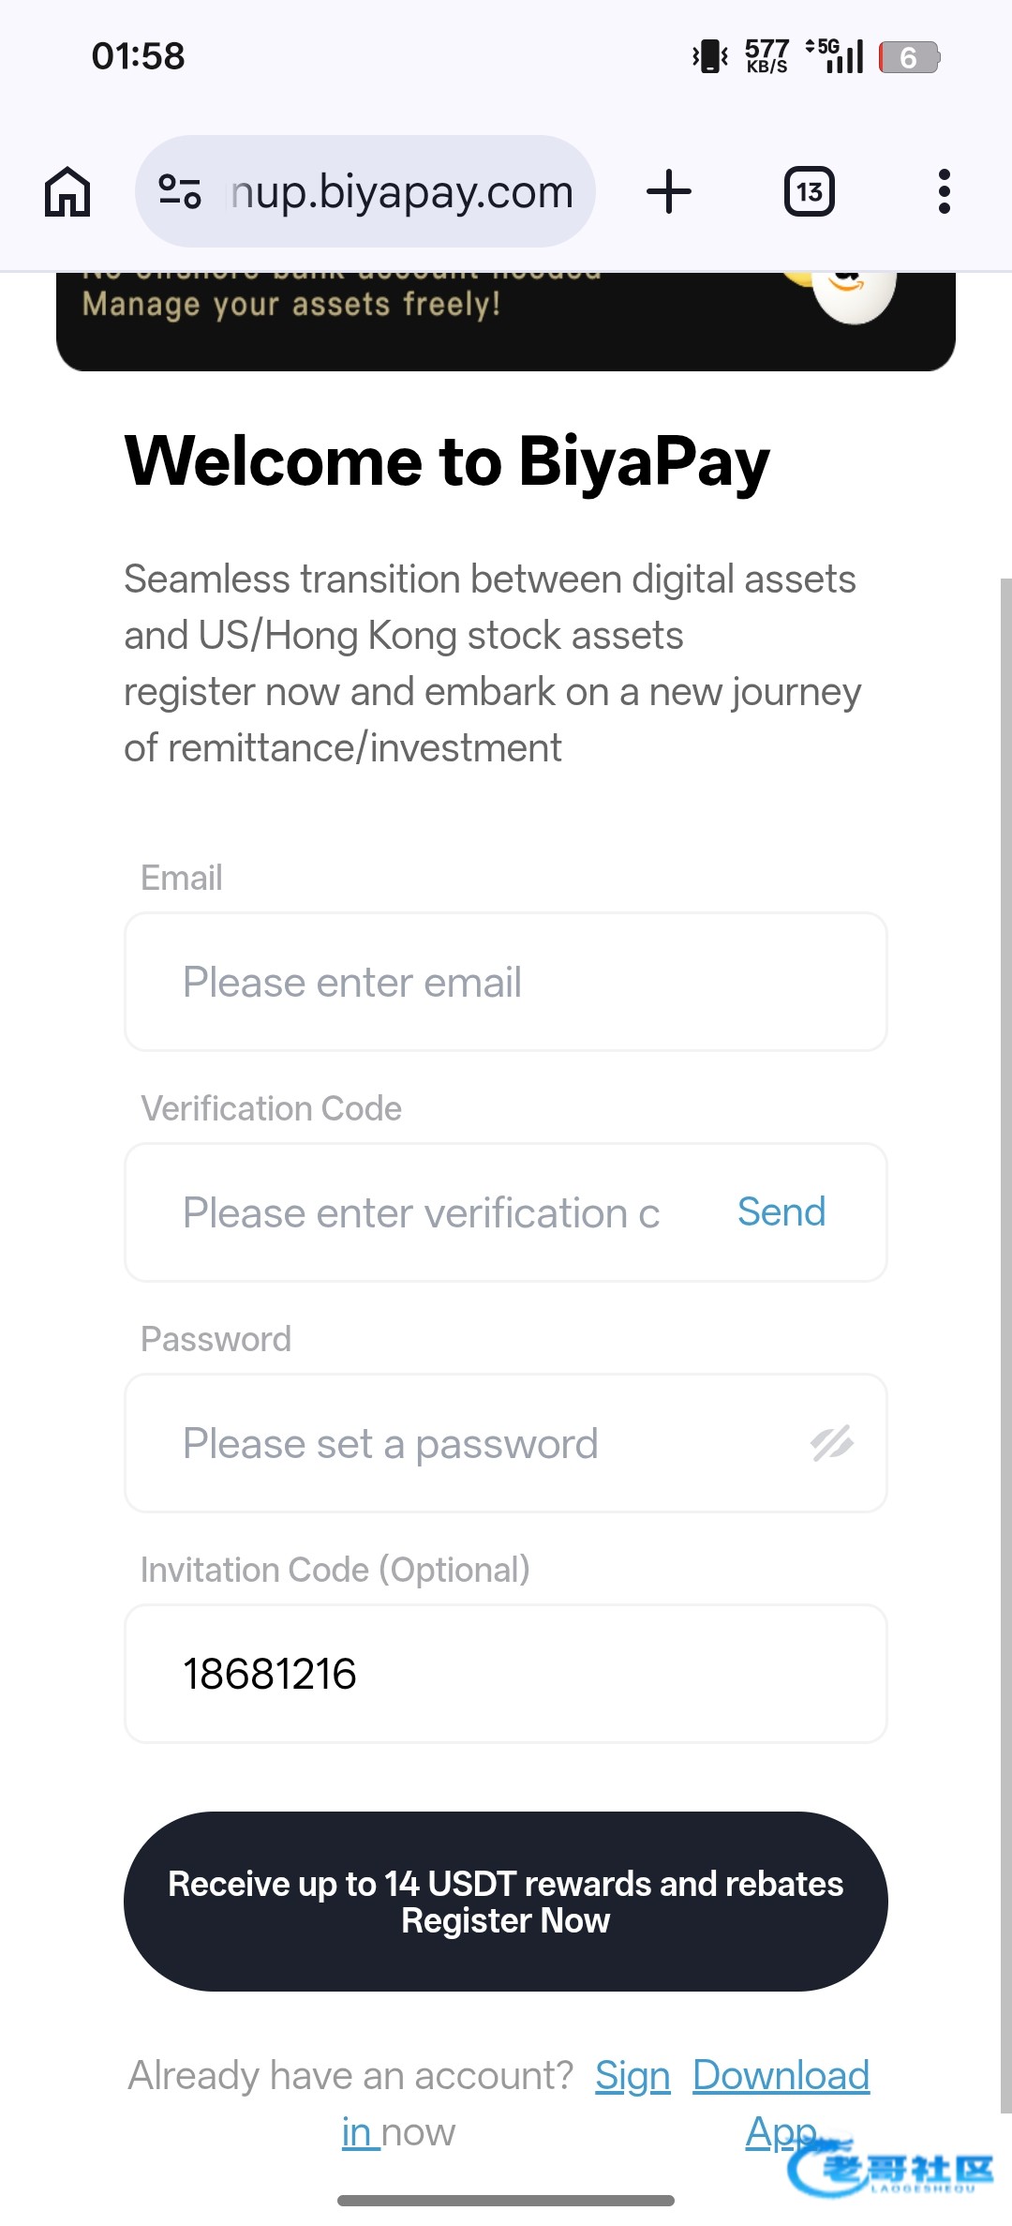
Task: Send the email verification code
Action: [781, 1211]
